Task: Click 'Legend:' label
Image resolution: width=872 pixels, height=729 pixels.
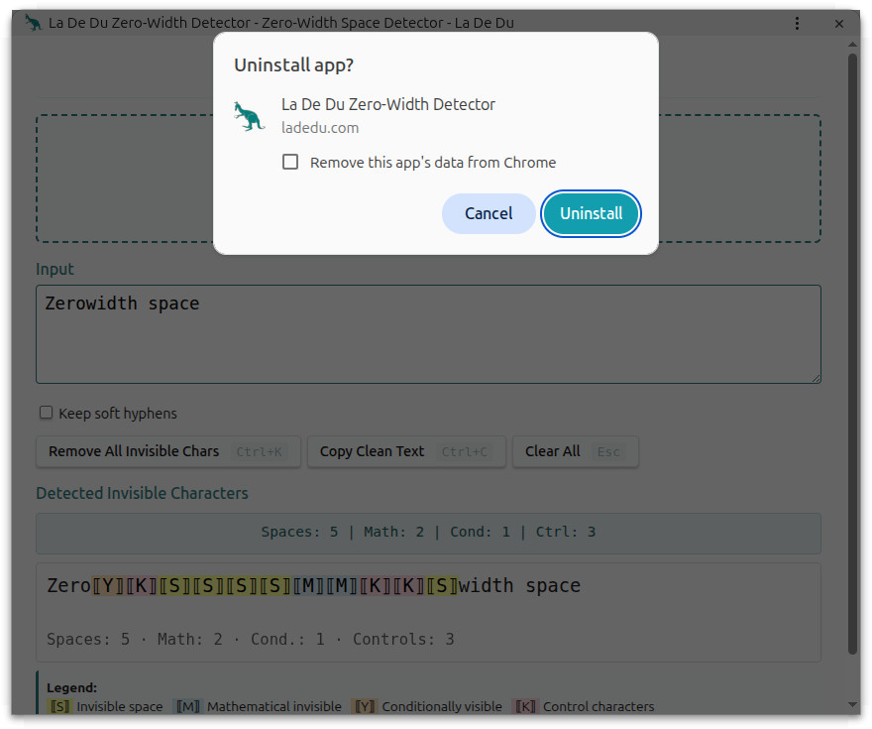Action: point(71,687)
